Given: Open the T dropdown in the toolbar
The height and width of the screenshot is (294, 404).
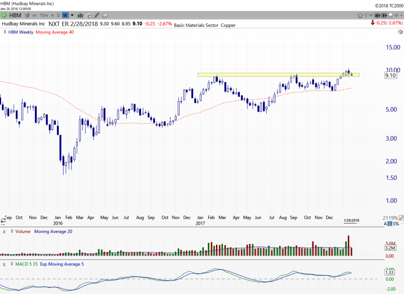Looking at the screenshot, I should tap(384, 15).
